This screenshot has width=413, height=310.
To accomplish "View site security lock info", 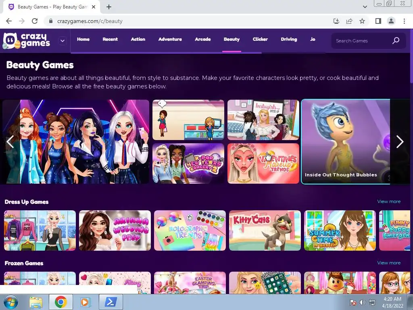I will (x=51, y=21).
